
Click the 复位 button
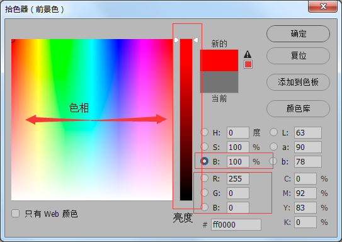point(298,56)
